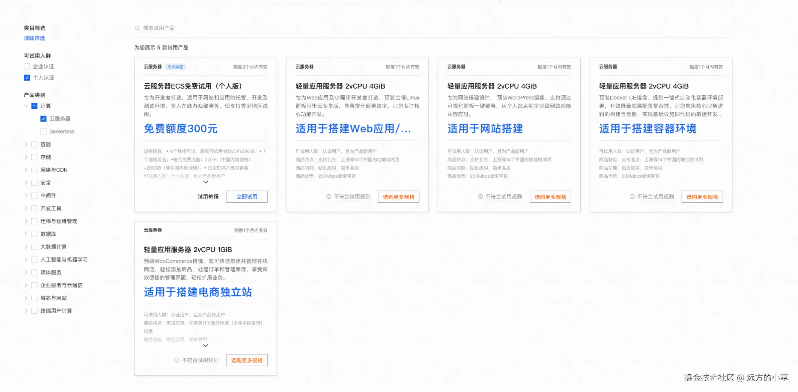
Task: Enable the Serverless checkbox
Action: point(43,131)
